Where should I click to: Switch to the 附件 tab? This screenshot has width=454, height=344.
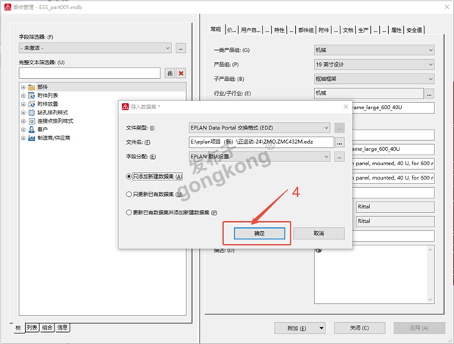click(x=324, y=30)
